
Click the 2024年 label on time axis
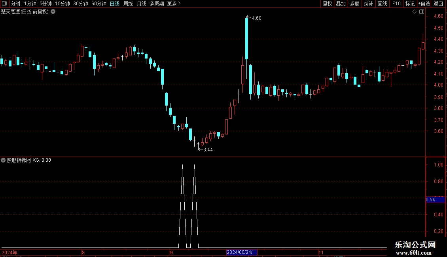click(x=9, y=252)
